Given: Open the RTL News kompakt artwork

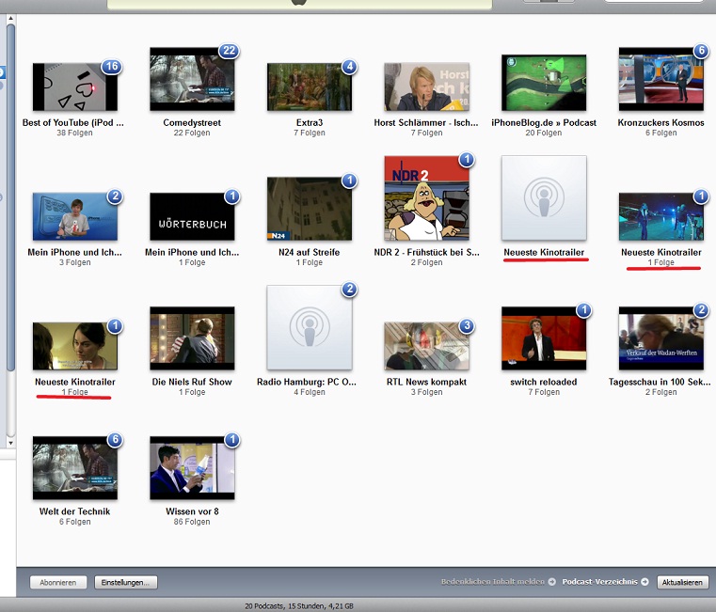Looking at the screenshot, I should [x=426, y=346].
